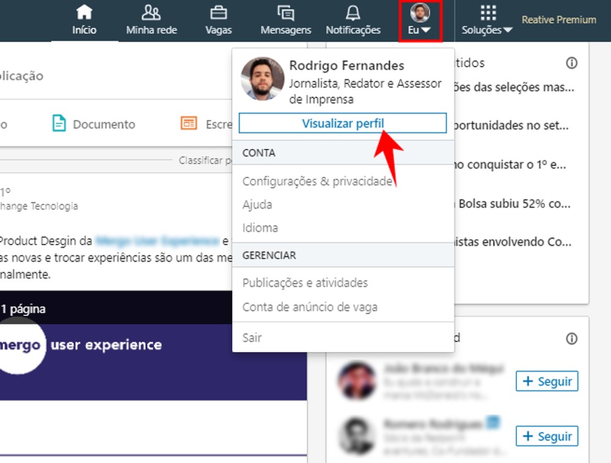611x463 pixels.
Task: Click the second Seguir follow button
Action: click(546, 436)
